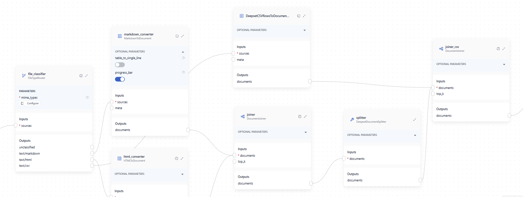Click info icon on joiner node
Screen dimensions: 523x197
[x=300, y=117]
